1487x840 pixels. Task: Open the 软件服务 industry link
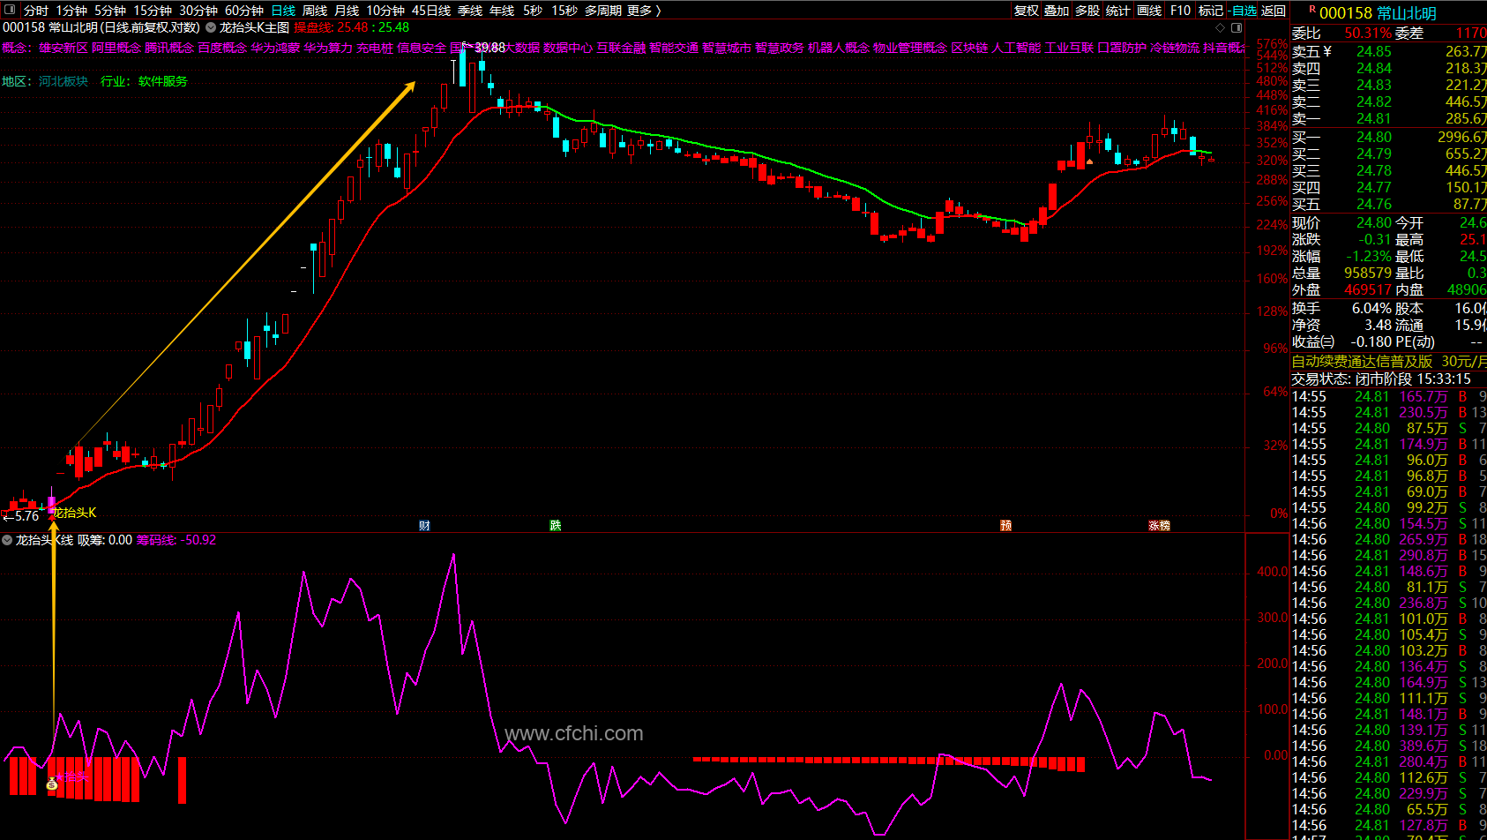(163, 81)
